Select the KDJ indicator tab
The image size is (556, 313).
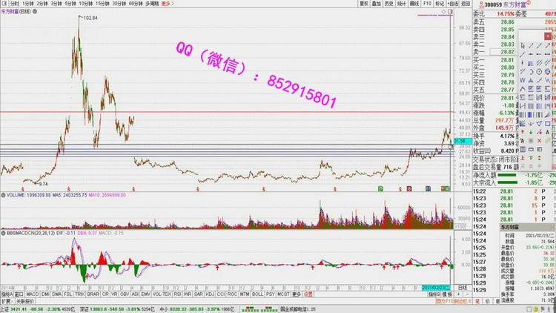(x=210, y=294)
